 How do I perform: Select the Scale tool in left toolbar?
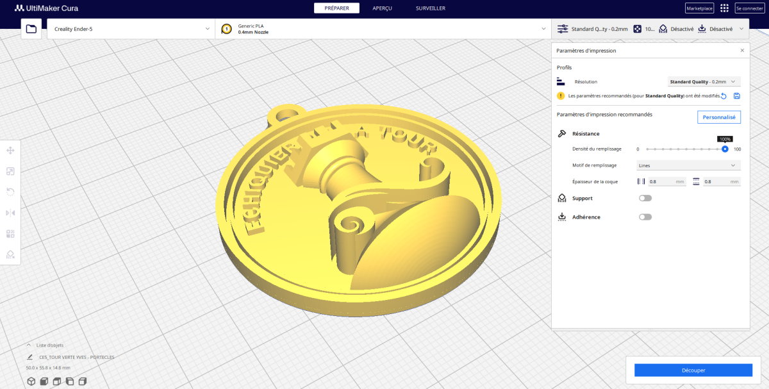(x=10, y=171)
